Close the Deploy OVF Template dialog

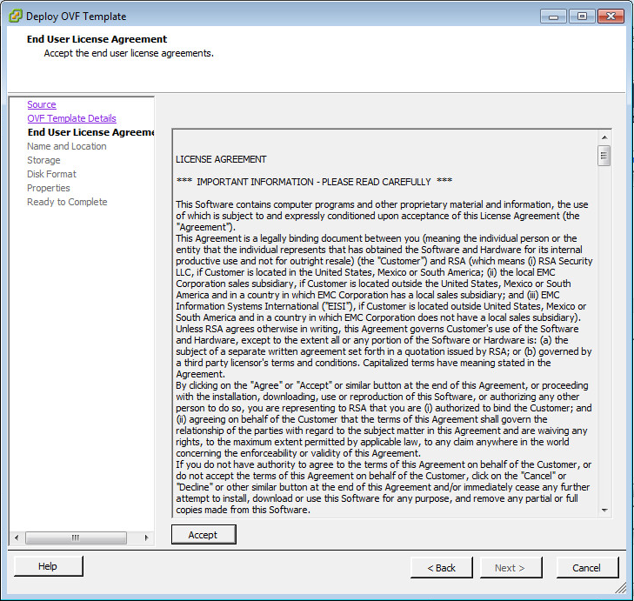point(611,17)
